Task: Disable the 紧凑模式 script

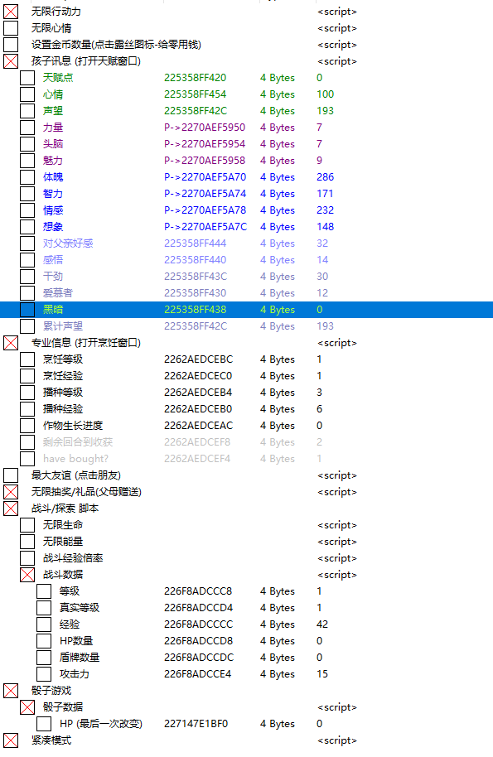Action: (x=11, y=740)
